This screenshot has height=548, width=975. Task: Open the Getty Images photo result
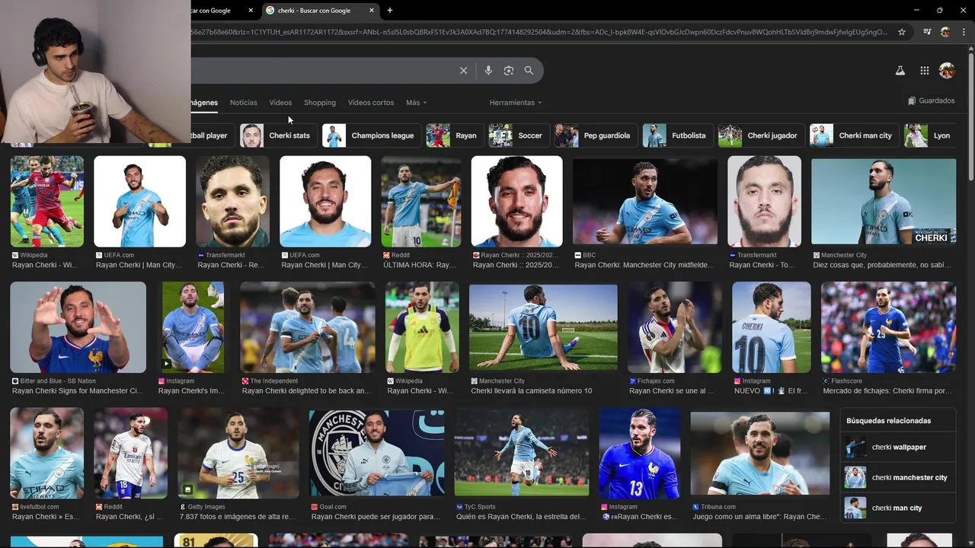coord(238,453)
